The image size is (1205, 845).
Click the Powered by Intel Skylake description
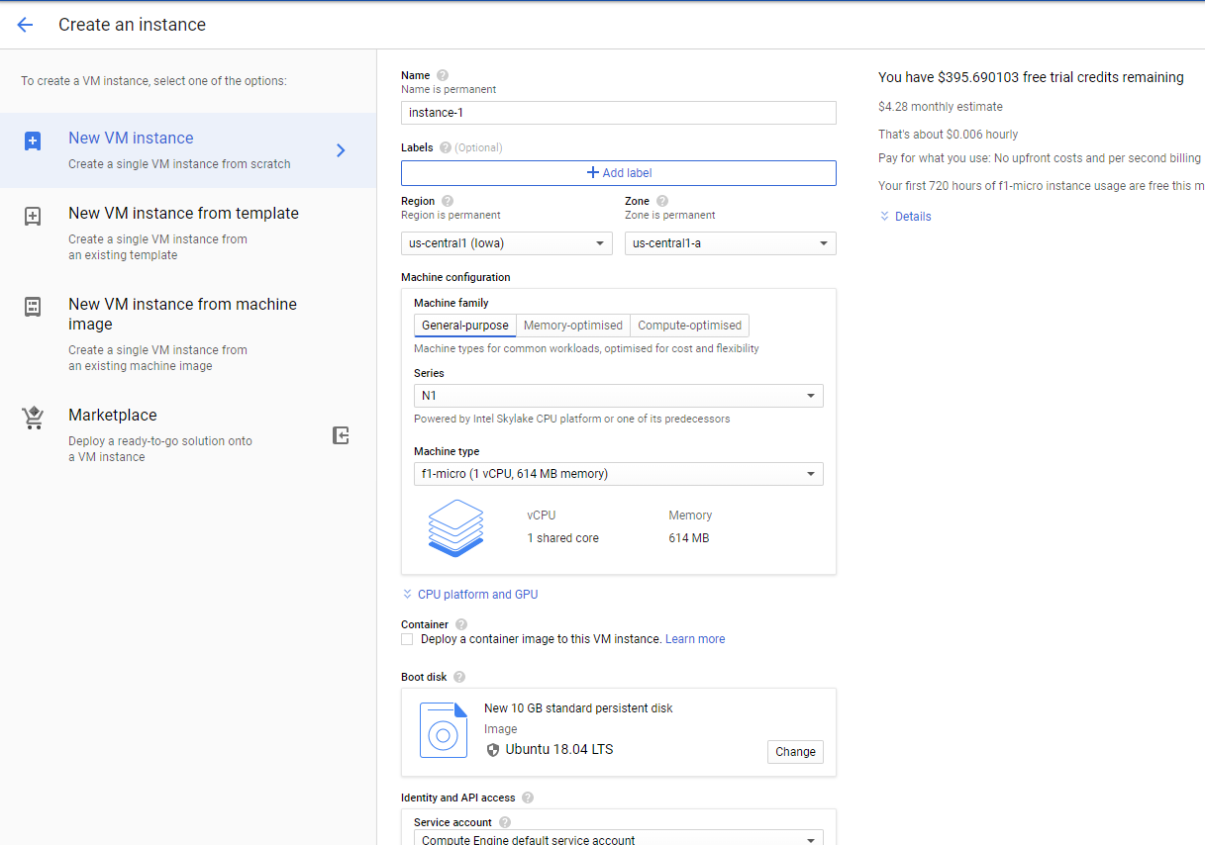(x=572, y=419)
